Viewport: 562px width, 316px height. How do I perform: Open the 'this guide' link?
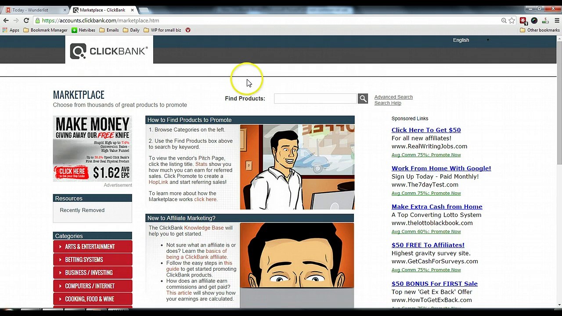[x=199, y=266]
